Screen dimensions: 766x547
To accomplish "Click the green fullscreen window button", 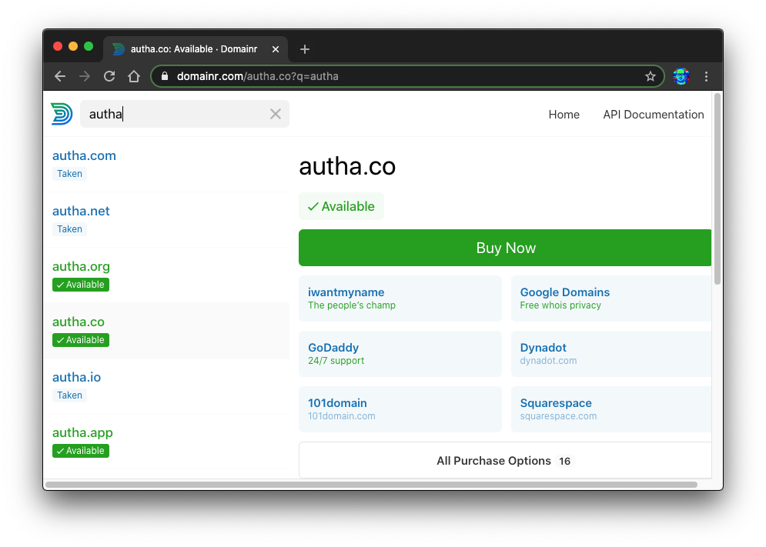I will tap(89, 46).
